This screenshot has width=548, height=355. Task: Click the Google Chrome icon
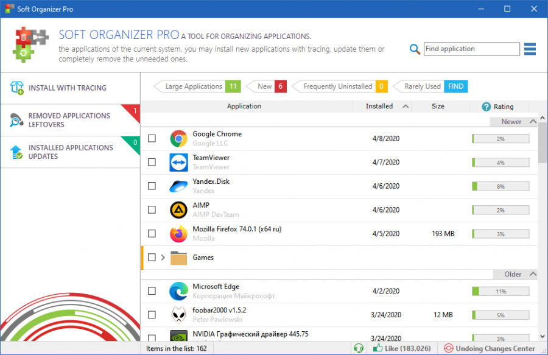pos(178,138)
